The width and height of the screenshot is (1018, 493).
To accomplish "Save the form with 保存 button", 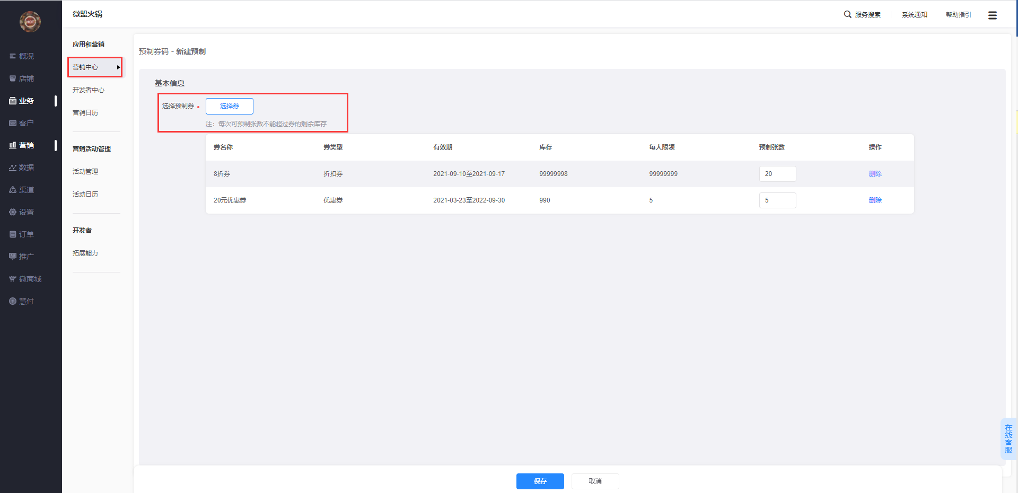I will [540, 481].
